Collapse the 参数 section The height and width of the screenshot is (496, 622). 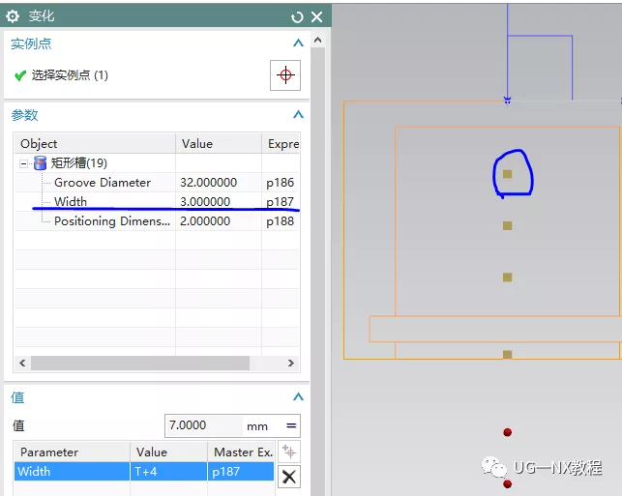pyautogui.click(x=298, y=115)
